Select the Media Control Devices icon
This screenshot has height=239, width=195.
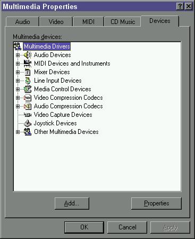click(28, 89)
